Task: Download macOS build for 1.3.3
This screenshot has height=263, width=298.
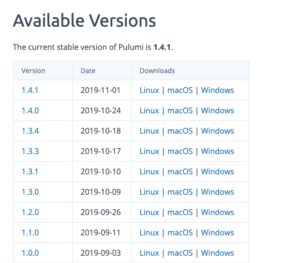Action: pyautogui.click(x=180, y=151)
